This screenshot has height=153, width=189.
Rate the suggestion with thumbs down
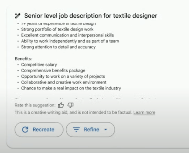point(70,105)
